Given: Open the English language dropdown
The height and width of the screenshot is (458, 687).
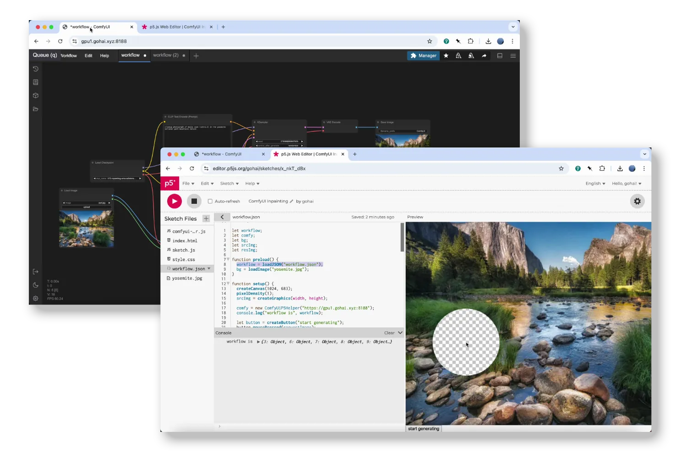Looking at the screenshot, I should tap(595, 183).
